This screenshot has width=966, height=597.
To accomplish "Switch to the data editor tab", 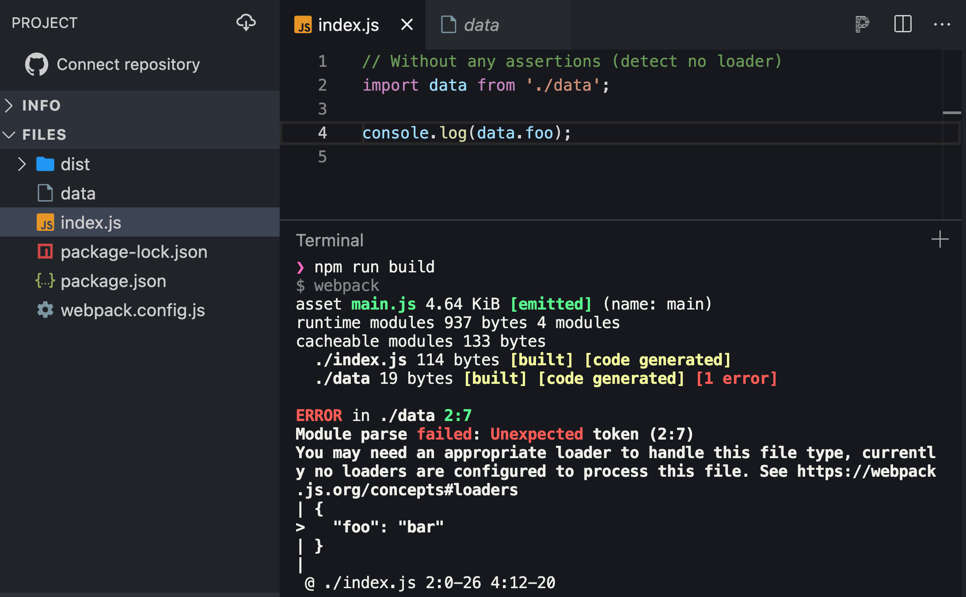I will [x=481, y=25].
